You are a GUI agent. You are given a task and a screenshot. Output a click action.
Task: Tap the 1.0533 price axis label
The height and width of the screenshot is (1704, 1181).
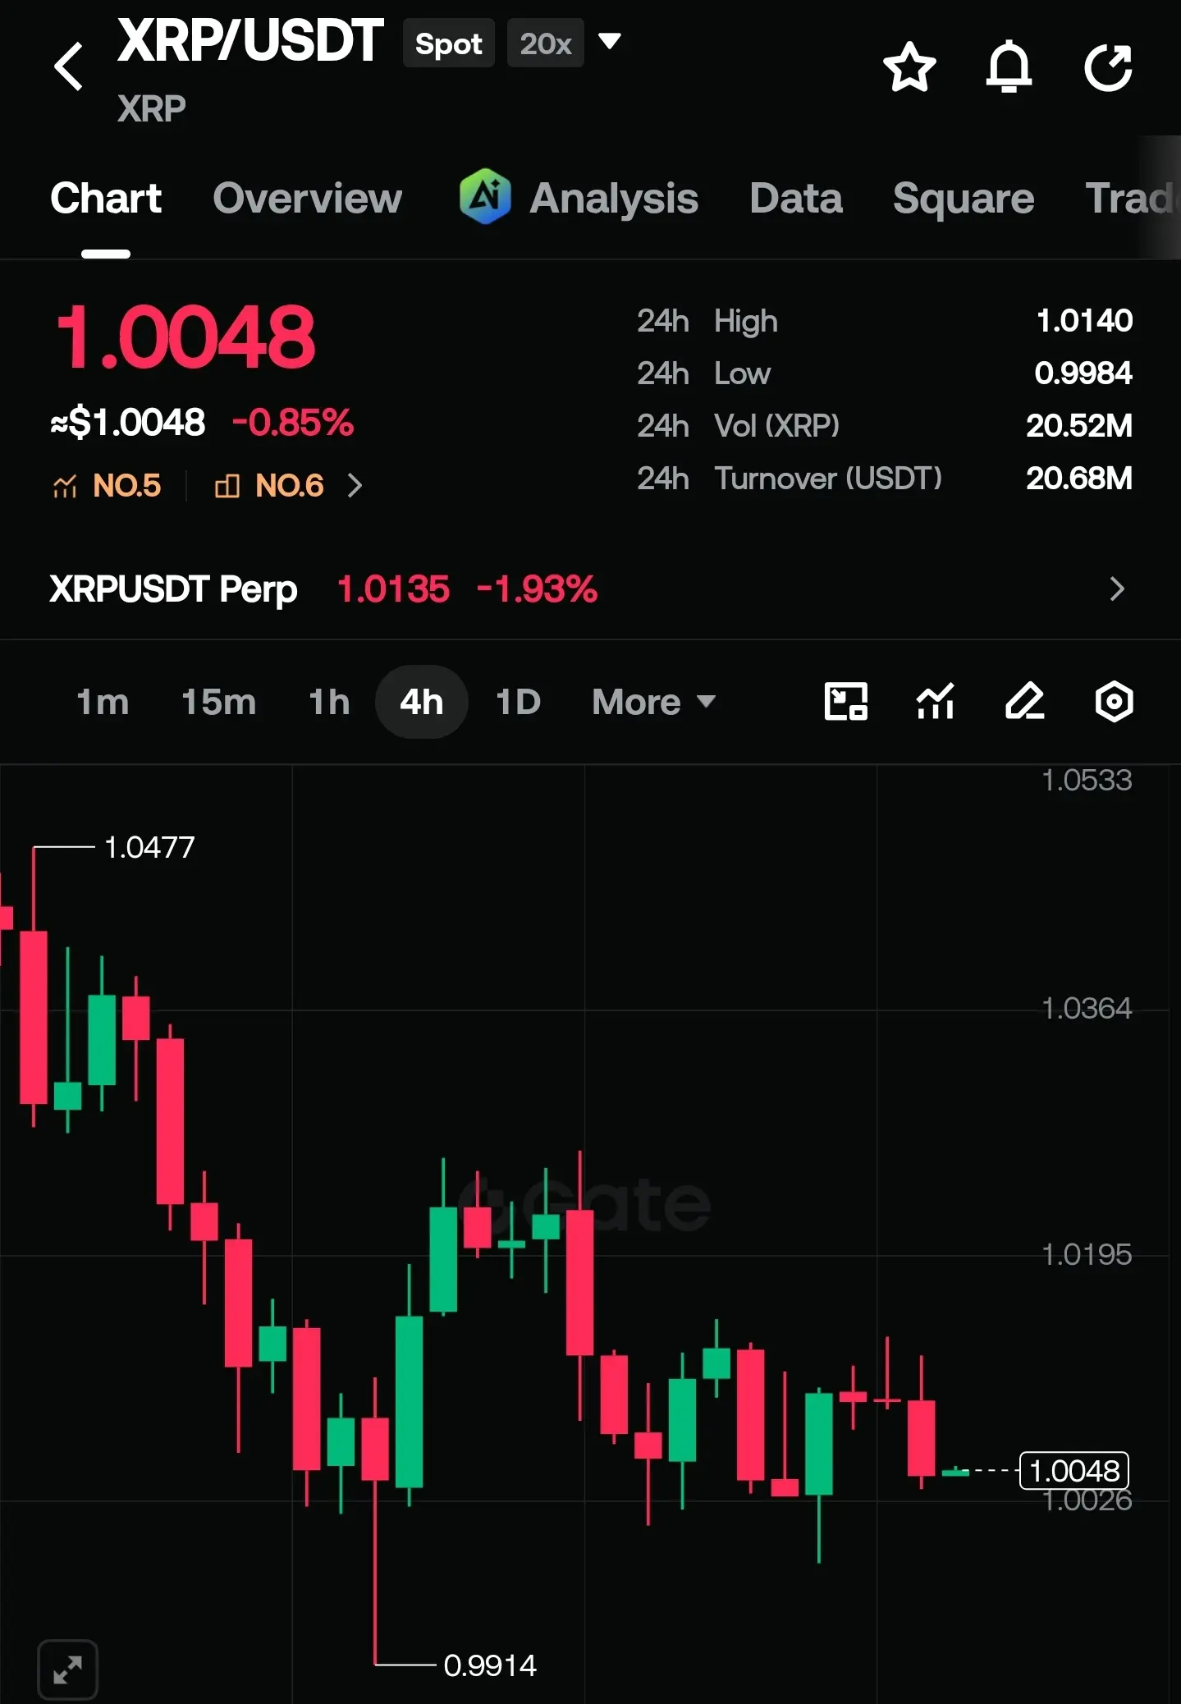1087,780
